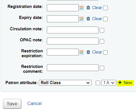
Task: Click the Save button
Action: pos(12,104)
